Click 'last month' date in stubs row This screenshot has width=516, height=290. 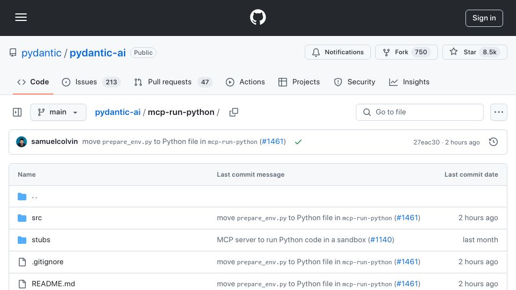coord(480,240)
